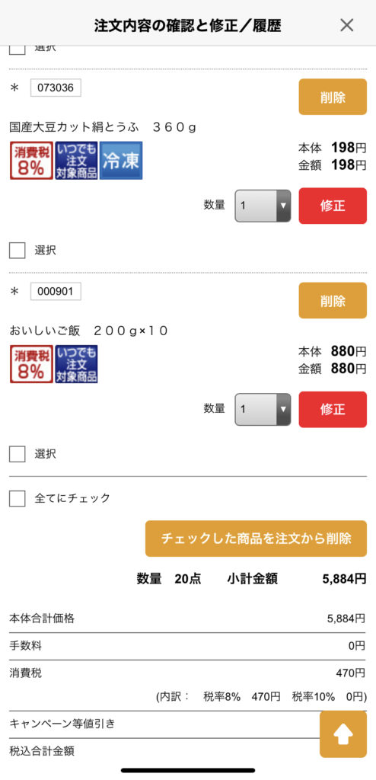The width and height of the screenshot is (376, 780).
Task: Tap the いつでも注文対象商品 badge for rice item
Action: point(76,363)
